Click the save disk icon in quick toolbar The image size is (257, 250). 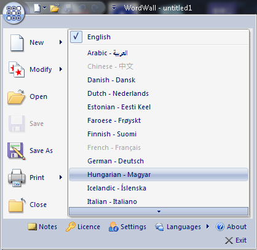(68, 8)
